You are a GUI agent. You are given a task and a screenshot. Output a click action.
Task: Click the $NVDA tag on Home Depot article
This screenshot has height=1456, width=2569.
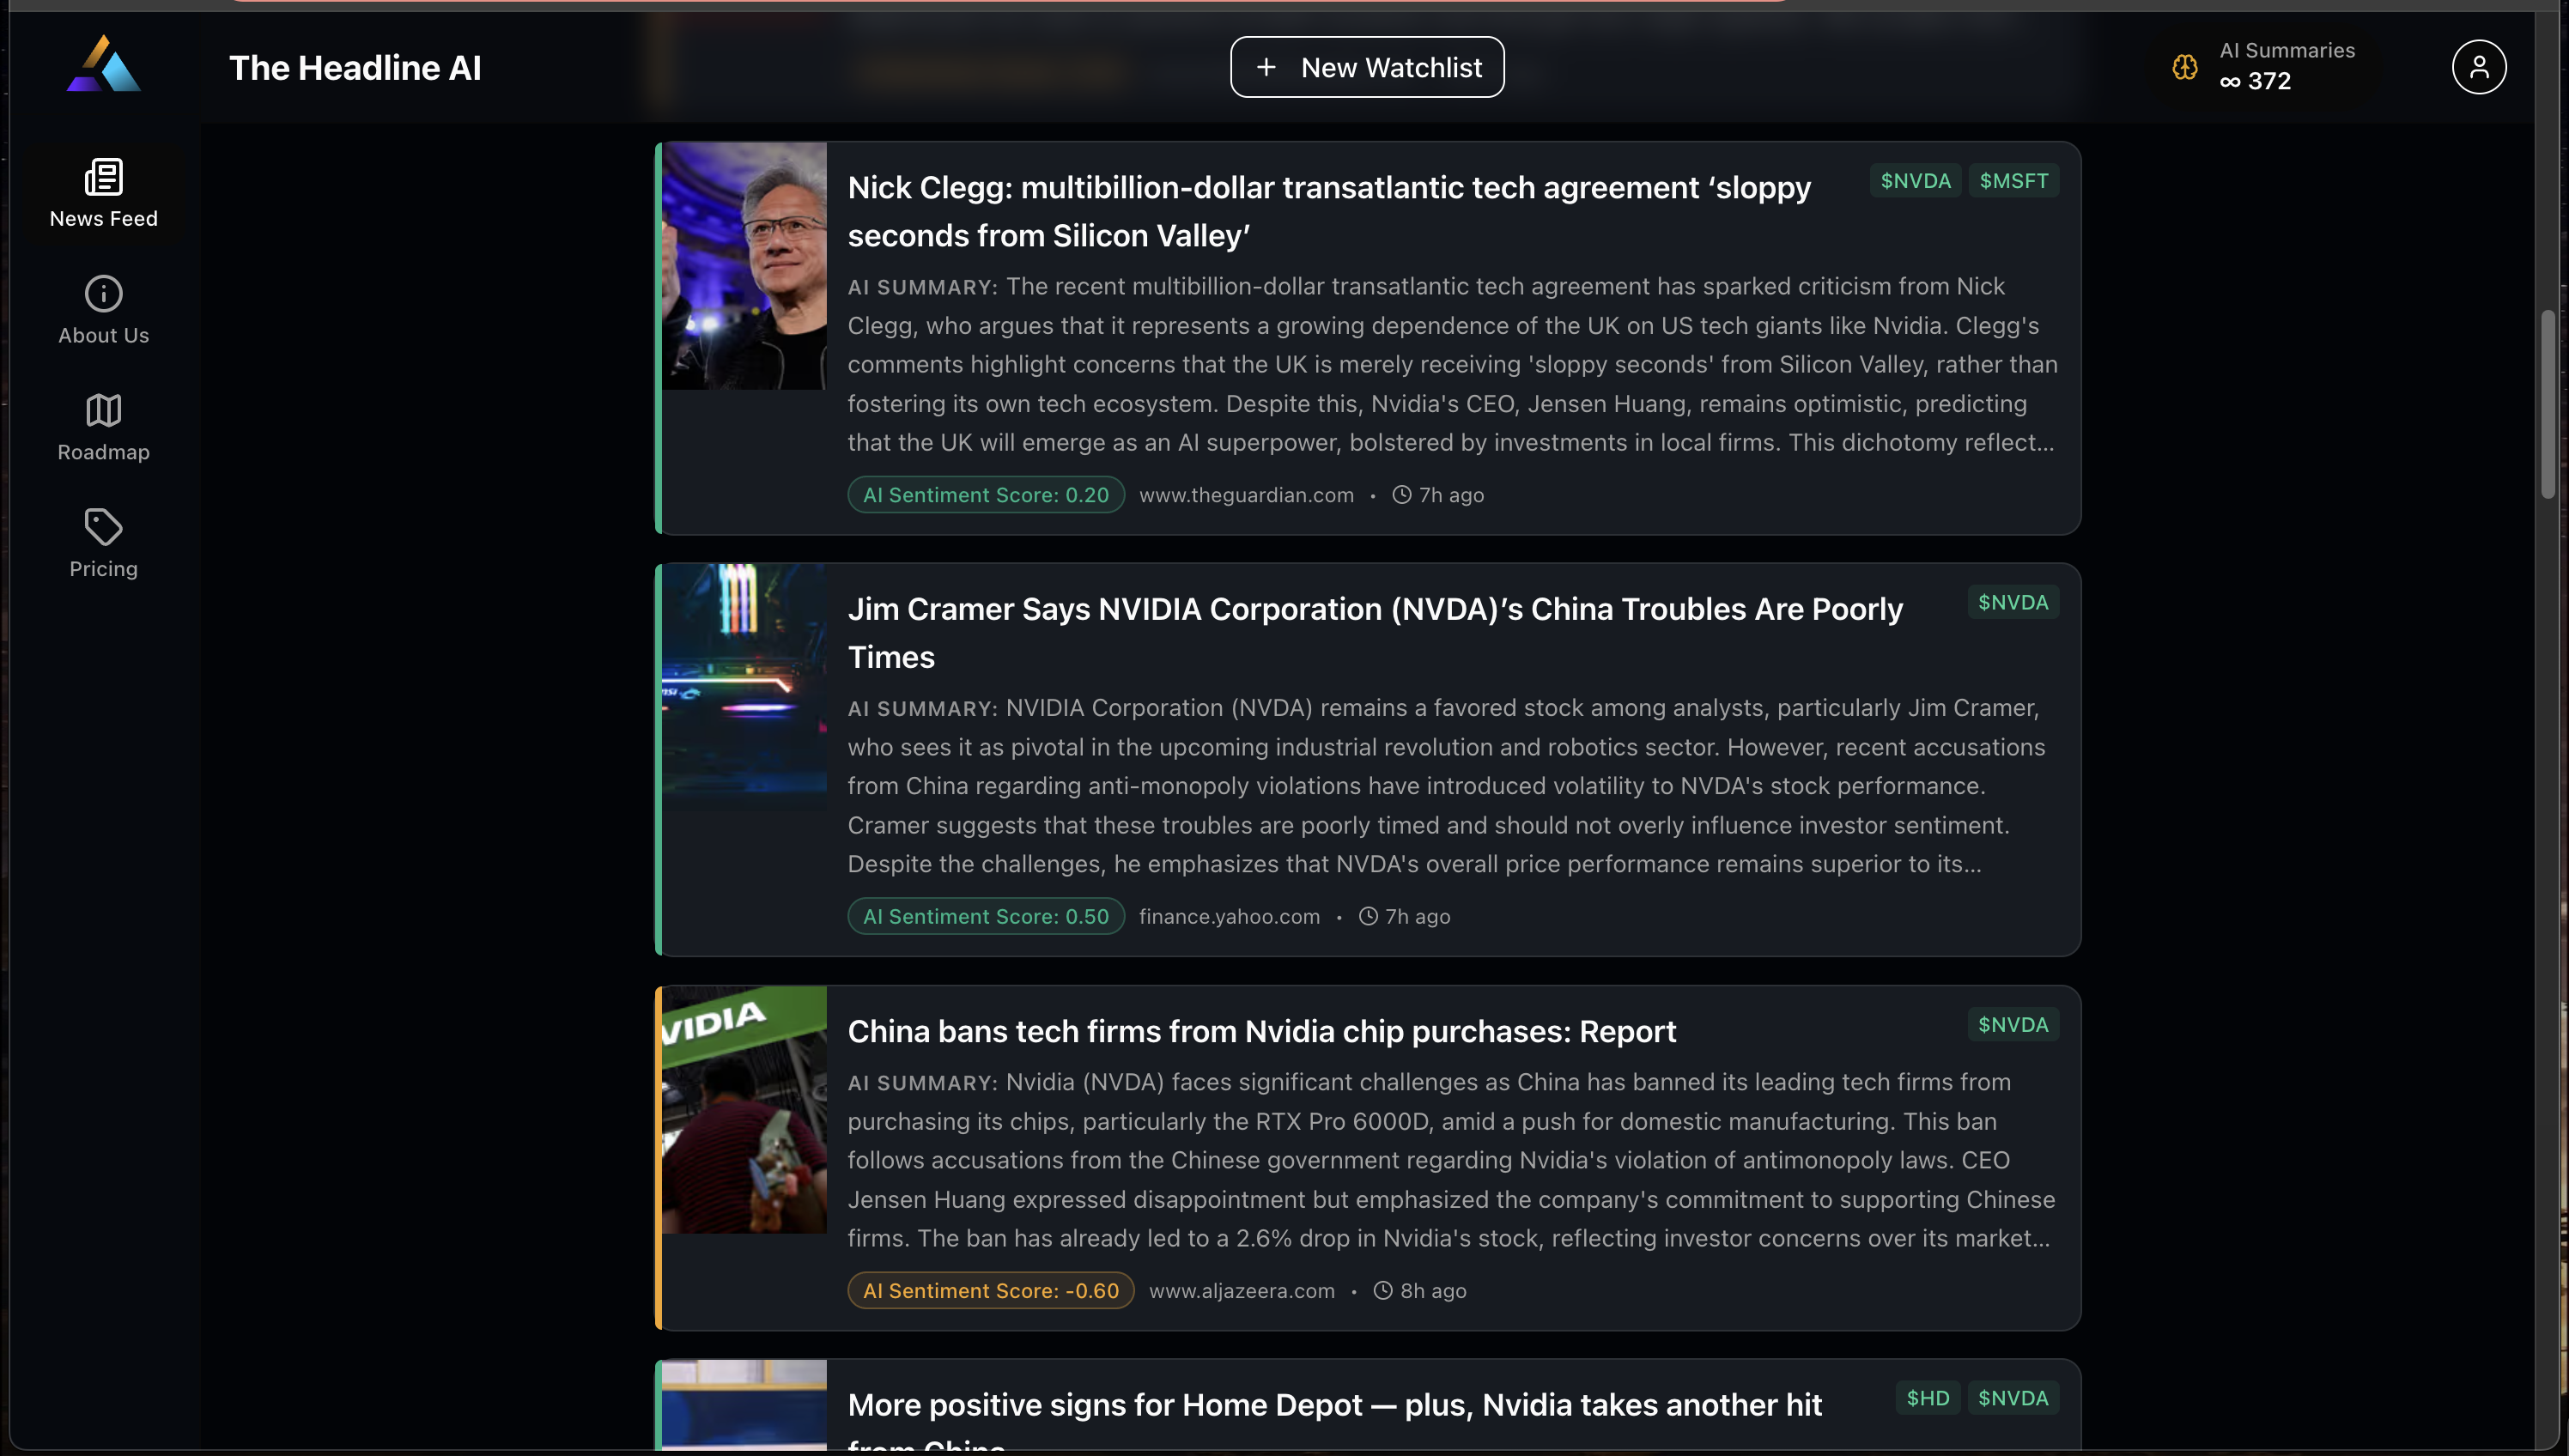(x=2013, y=1399)
